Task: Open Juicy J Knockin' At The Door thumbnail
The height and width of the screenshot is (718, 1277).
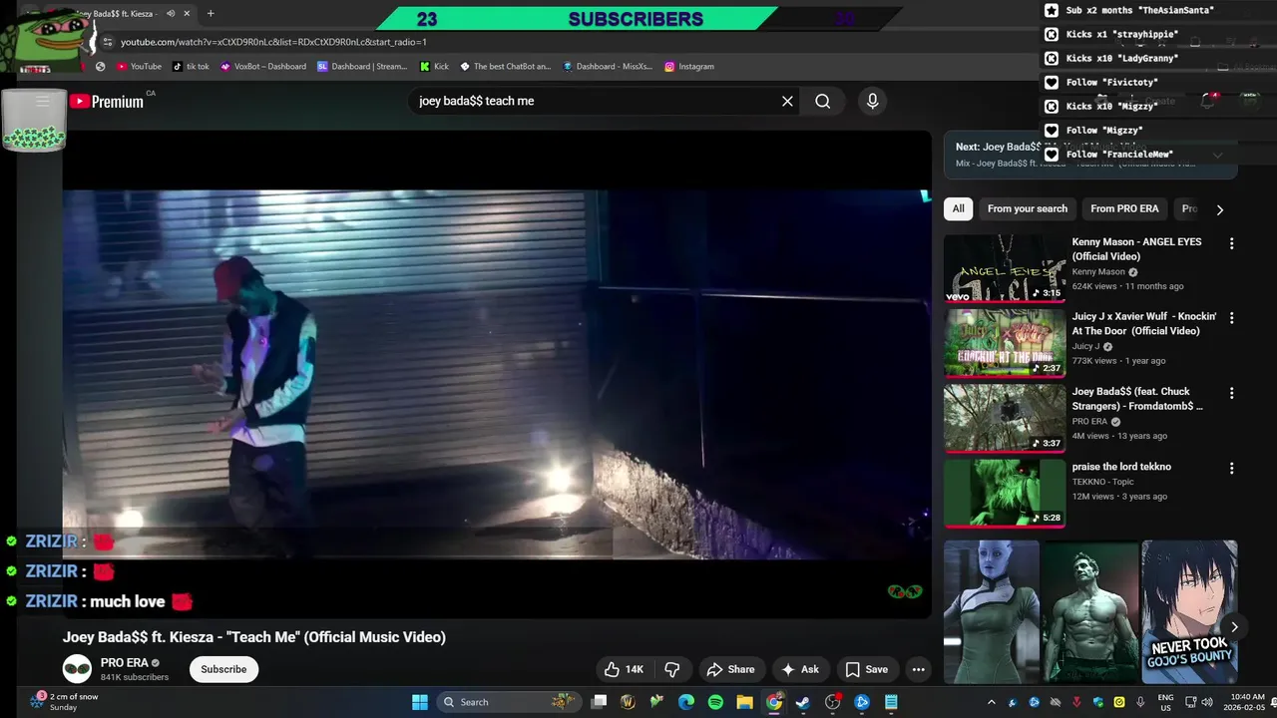Action: tap(1005, 343)
